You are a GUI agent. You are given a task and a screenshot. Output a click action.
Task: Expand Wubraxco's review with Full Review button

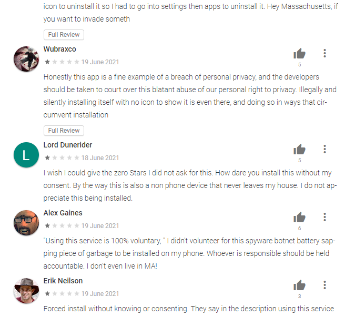64,131
